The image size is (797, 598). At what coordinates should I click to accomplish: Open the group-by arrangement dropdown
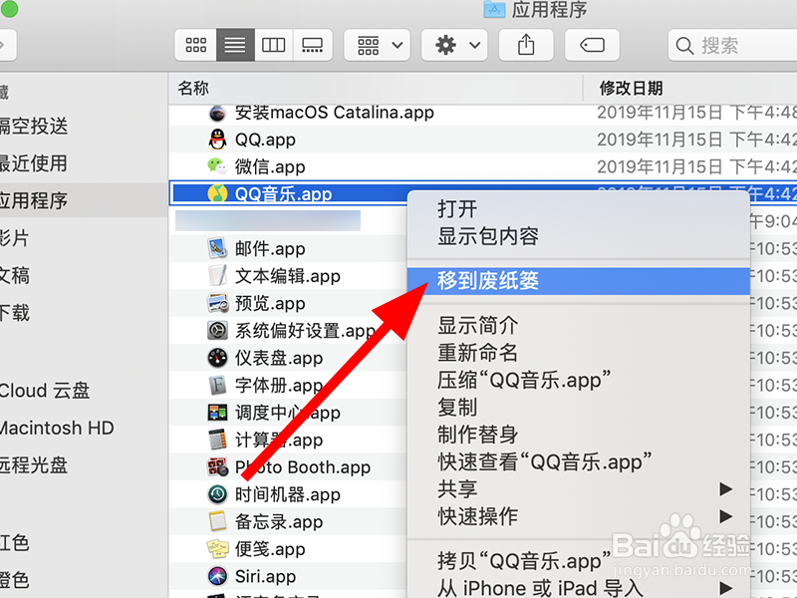(x=378, y=45)
